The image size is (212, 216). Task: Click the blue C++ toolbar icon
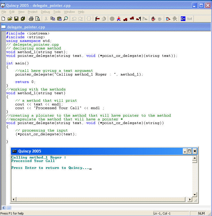pos(183,19)
